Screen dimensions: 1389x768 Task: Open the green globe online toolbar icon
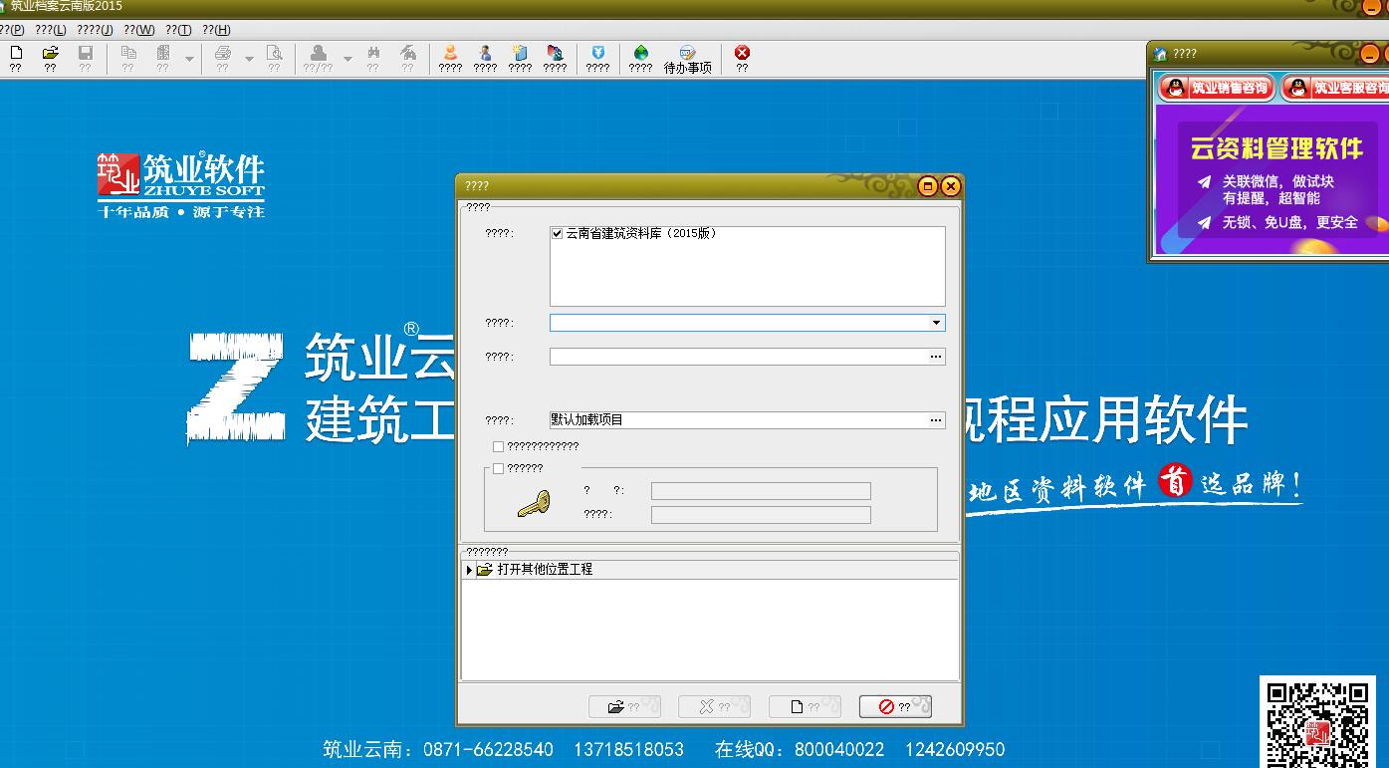click(x=640, y=54)
